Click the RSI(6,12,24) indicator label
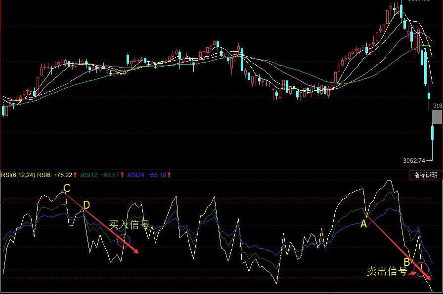This screenshot has width=443, height=294. point(18,175)
